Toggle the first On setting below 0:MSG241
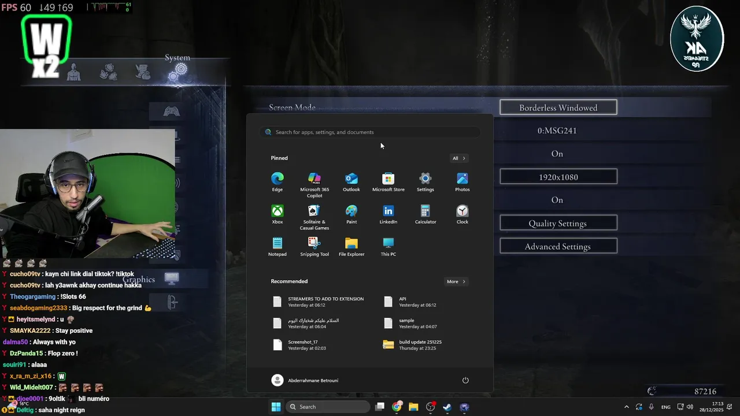The image size is (740, 416). [x=557, y=154]
